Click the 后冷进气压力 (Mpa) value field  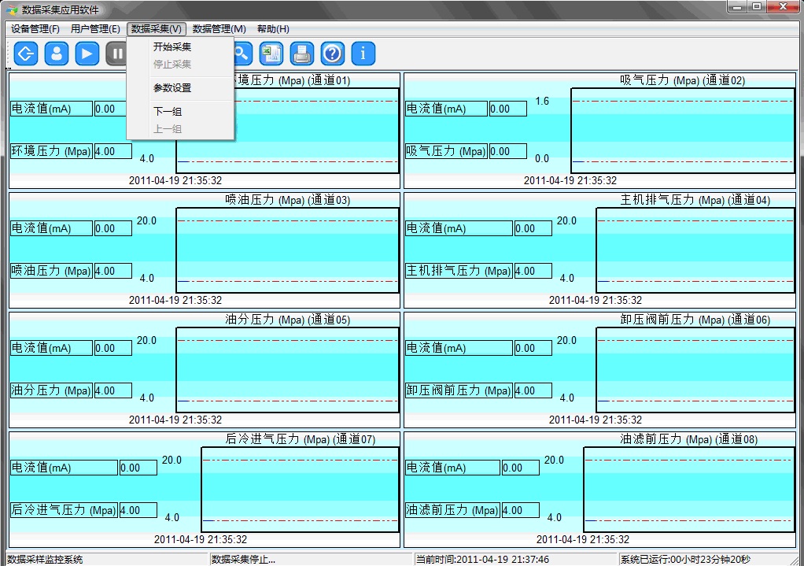click(138, 510)
